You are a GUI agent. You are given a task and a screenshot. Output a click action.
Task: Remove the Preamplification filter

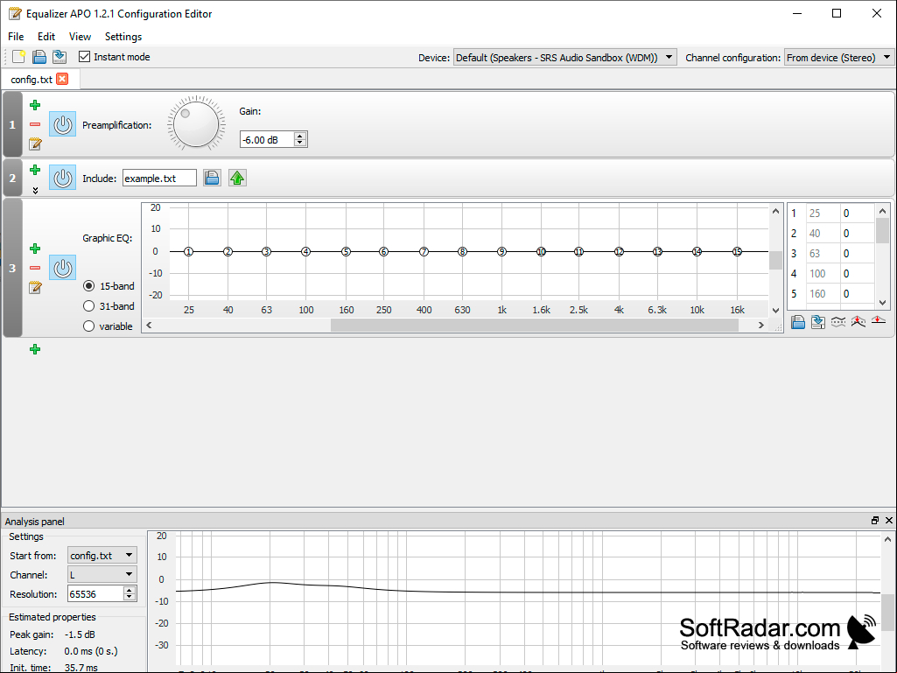35,124
